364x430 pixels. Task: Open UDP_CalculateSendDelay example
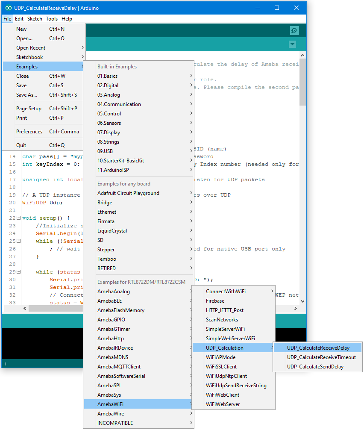tap(318, 367)
